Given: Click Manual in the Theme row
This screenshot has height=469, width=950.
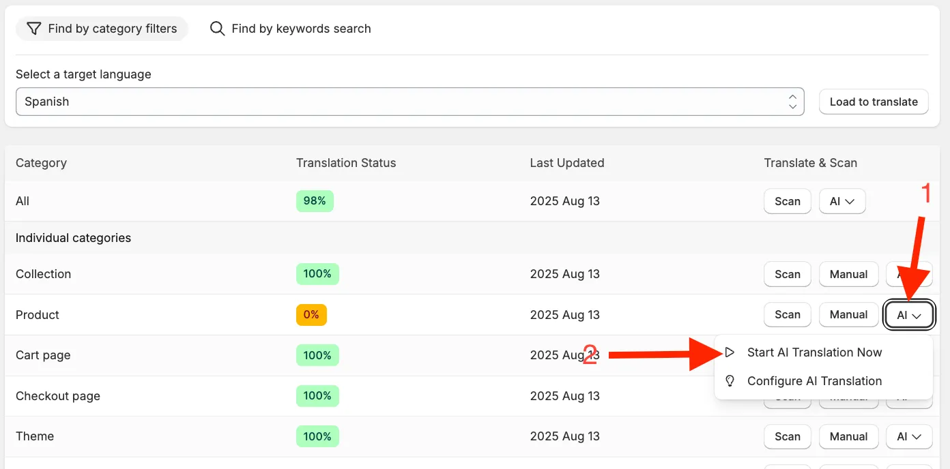Looking at the screenshot, I should point(848,436).
